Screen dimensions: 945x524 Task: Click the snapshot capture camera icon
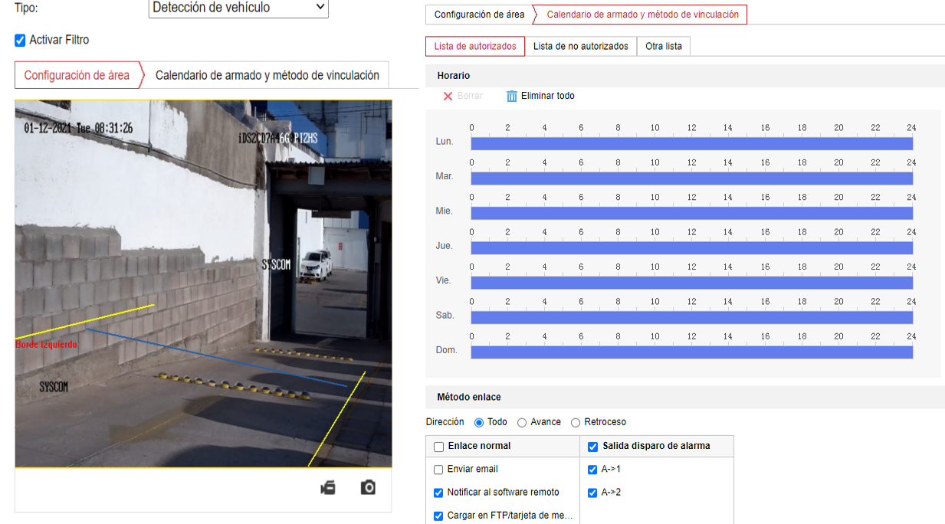click(x=368, y=488)
